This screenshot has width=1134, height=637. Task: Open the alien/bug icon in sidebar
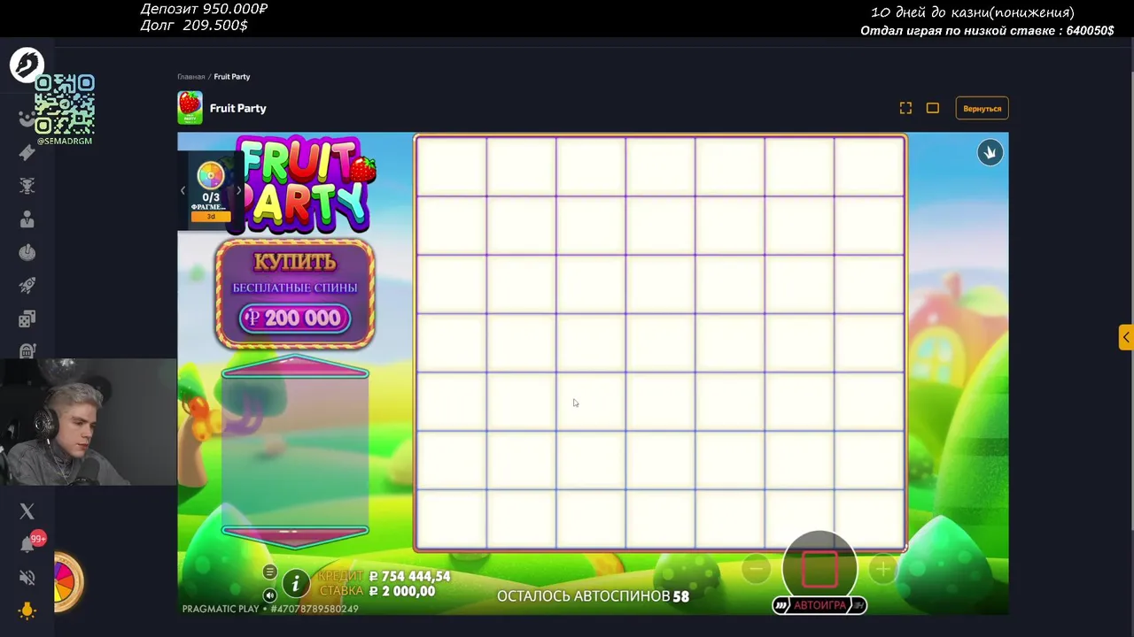point(27,186)
